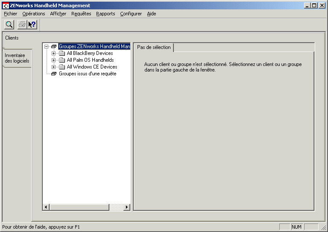
Task: Select All Palm OS Handhelds in tree
Action: [91, 60]
